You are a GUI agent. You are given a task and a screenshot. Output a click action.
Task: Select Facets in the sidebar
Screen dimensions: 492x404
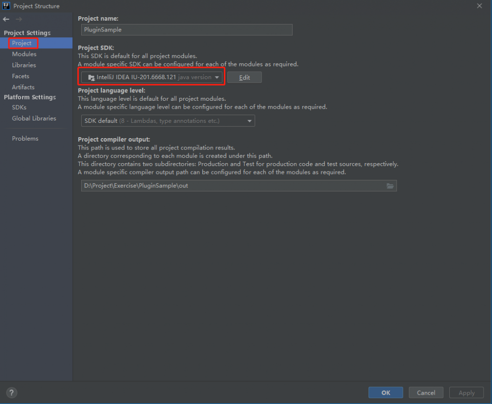click(x=20, y=76)
